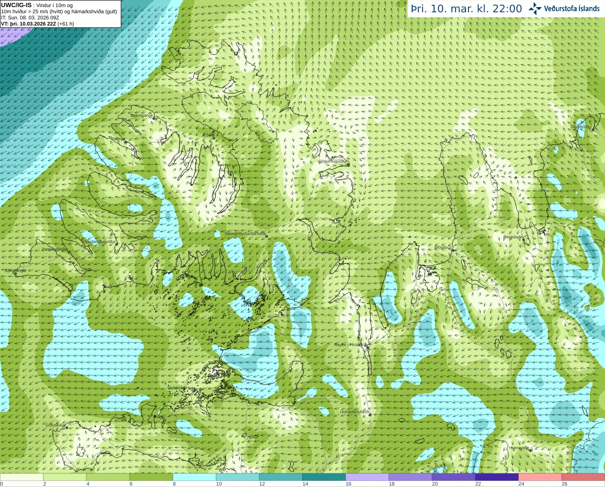Click the Flateyri station label
This screenshot has height=487, width=605.
click(x=118, y=139)
